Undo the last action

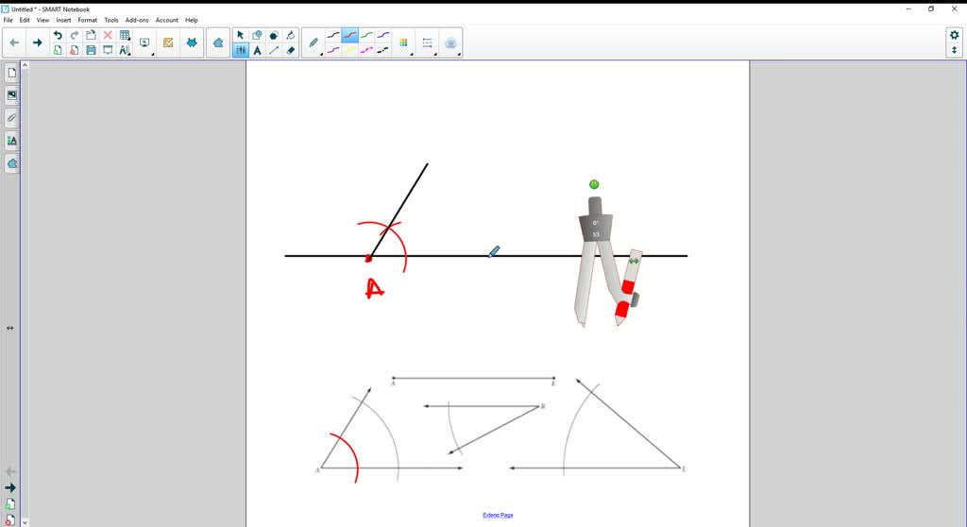click(x=58, y=35)
